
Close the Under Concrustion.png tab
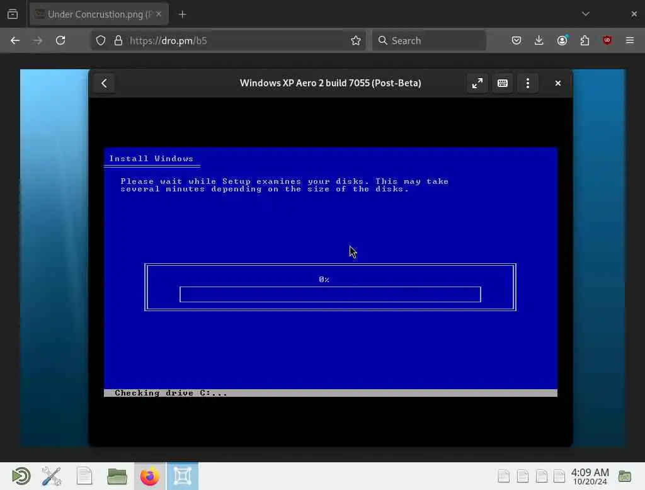coord(159,14)
